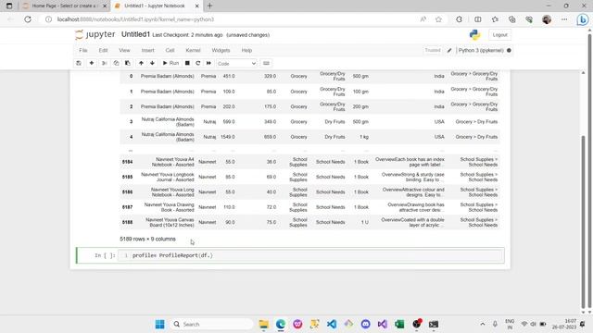Click the '5189 rows × 9 columns' text
The height and width of the screenshot is (333, 593).
(x=147, y=239)
